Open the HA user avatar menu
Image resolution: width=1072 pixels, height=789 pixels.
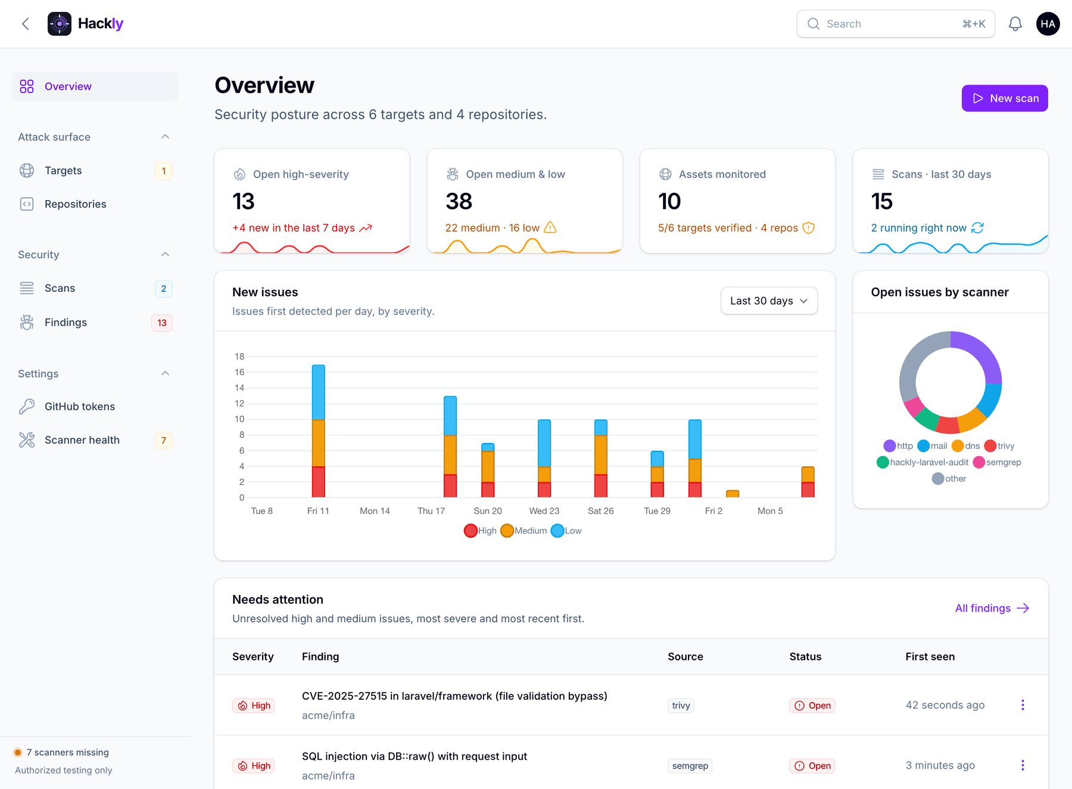[1048, 24]
